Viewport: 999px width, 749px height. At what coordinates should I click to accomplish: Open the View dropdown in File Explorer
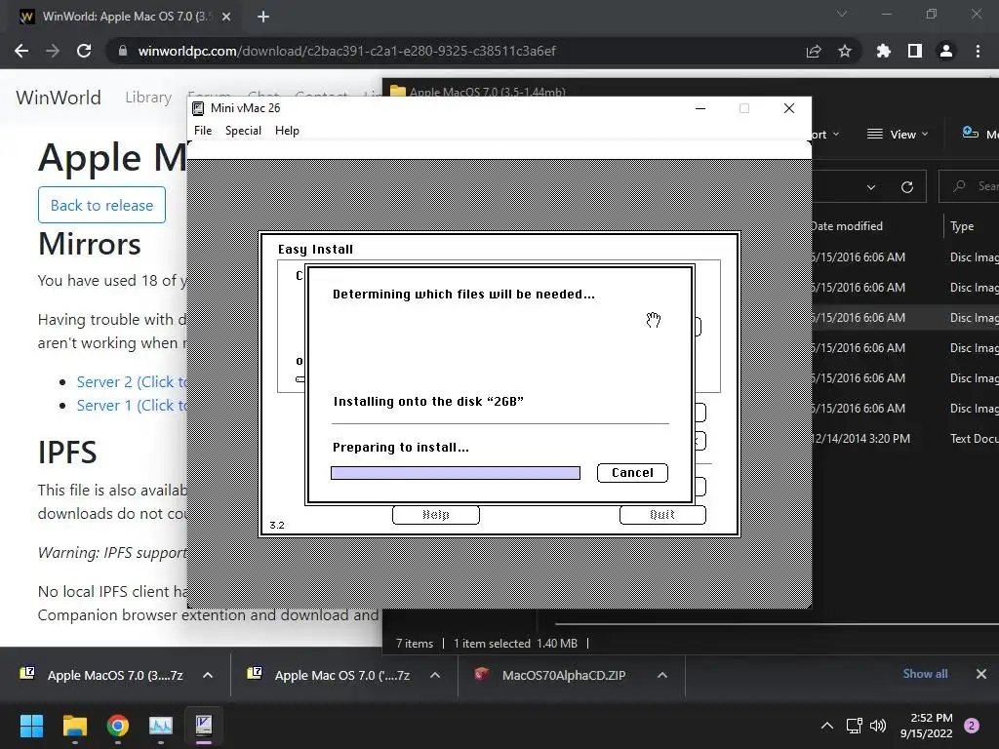tap(898, 135)
